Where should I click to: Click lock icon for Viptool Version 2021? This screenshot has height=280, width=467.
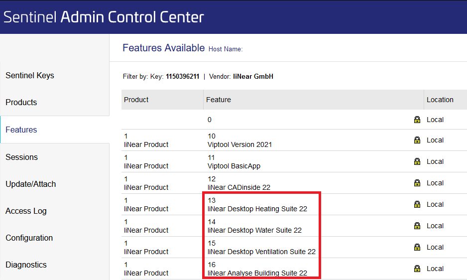[x=417, y=140]
